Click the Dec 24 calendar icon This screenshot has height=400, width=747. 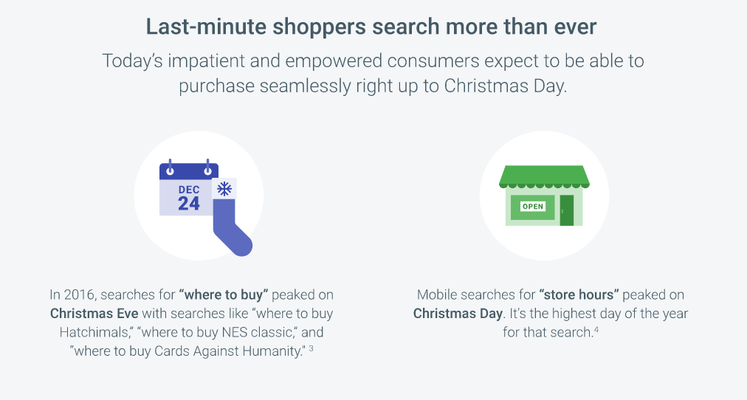tap(189, 188)
